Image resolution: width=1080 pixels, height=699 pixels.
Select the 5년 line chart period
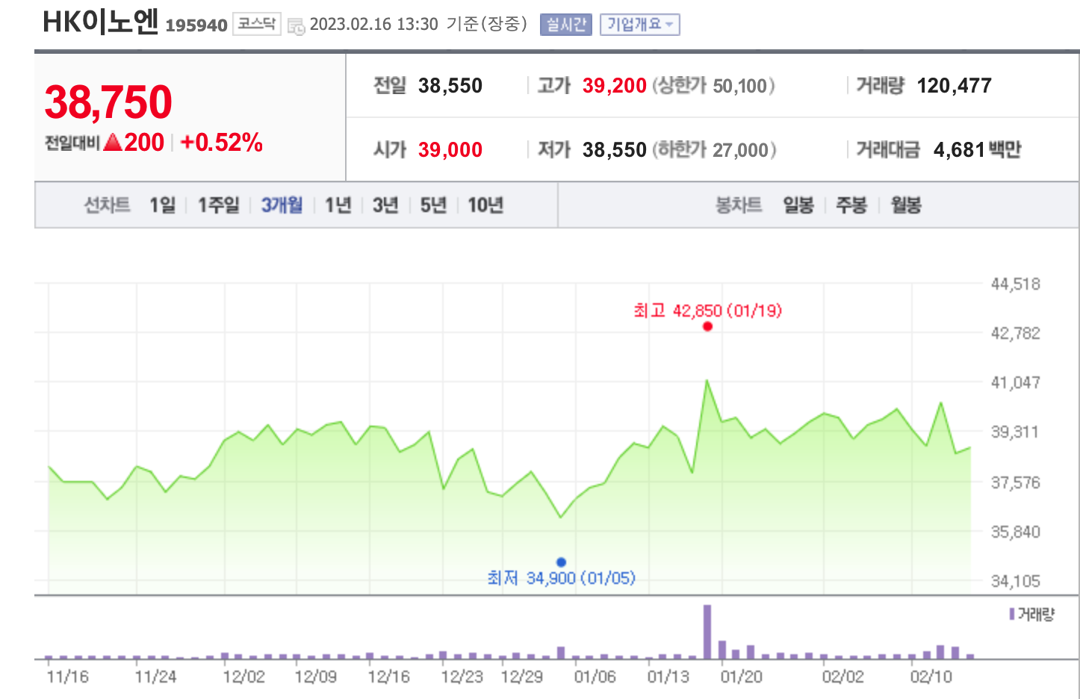[433, 205]
